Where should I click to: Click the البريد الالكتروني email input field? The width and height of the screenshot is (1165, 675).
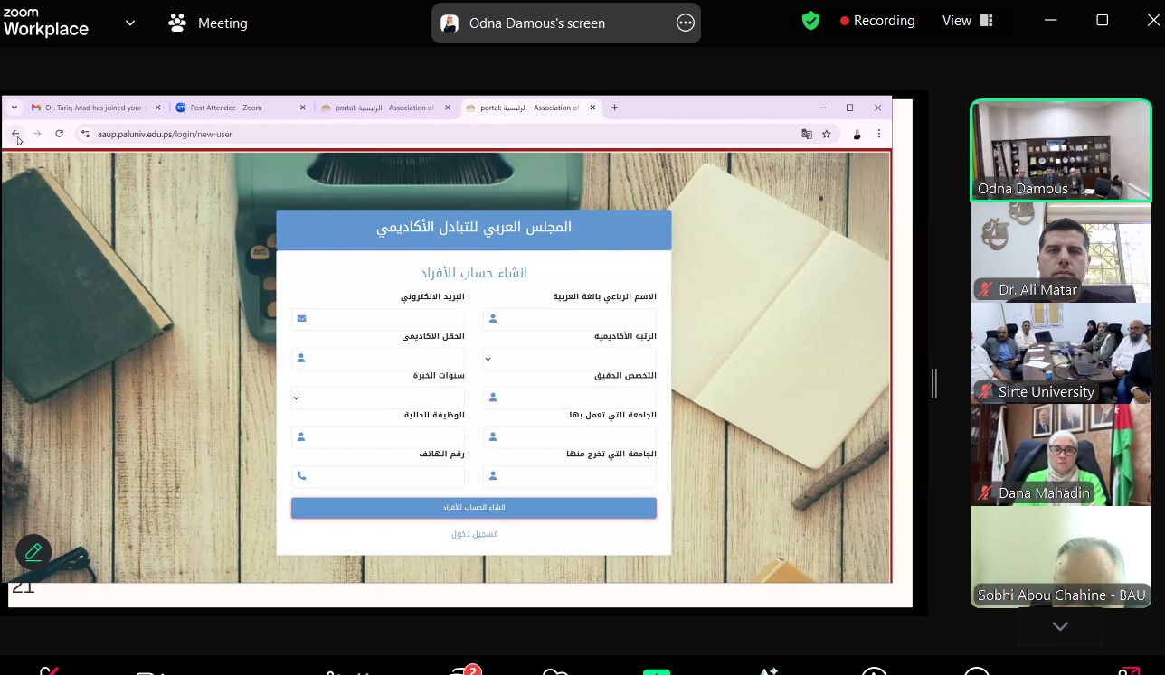pyautogui.click(x=386, y=319)
